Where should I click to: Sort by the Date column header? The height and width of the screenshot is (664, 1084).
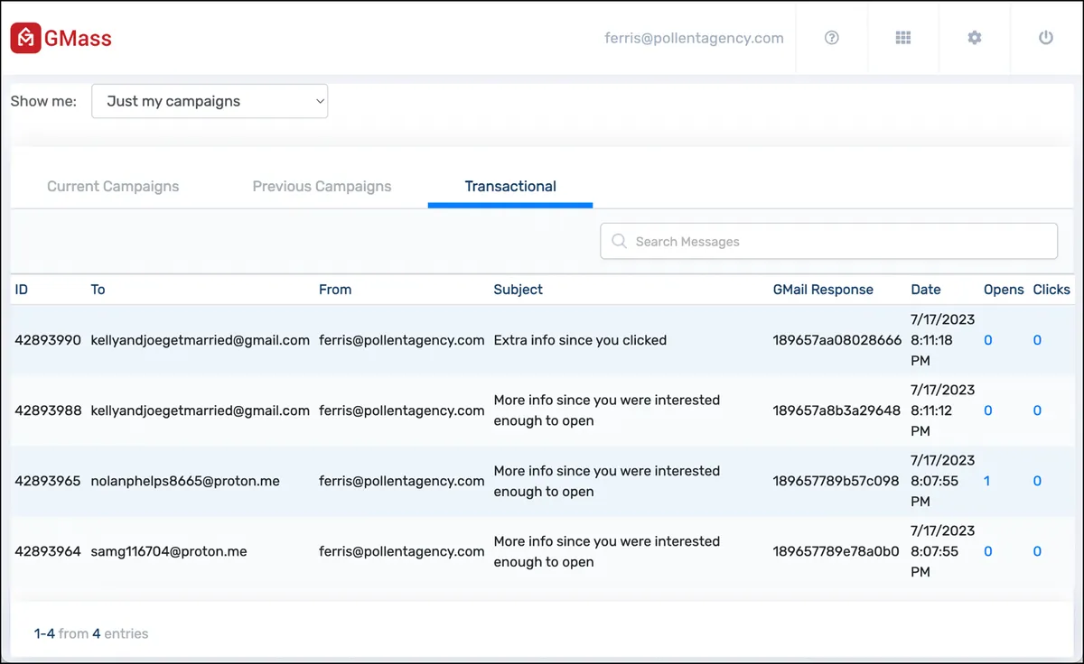tap(926, 290)
